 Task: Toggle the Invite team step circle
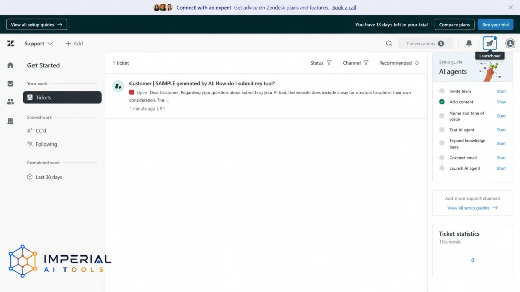(x=442, y=91)
